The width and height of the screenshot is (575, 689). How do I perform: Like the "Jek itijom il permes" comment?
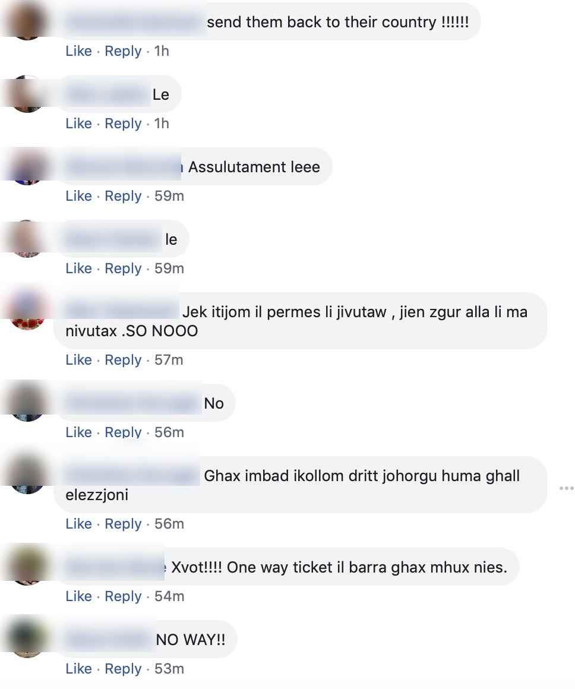[78, 360]
